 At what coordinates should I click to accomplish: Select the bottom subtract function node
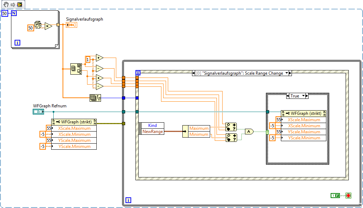100,86
